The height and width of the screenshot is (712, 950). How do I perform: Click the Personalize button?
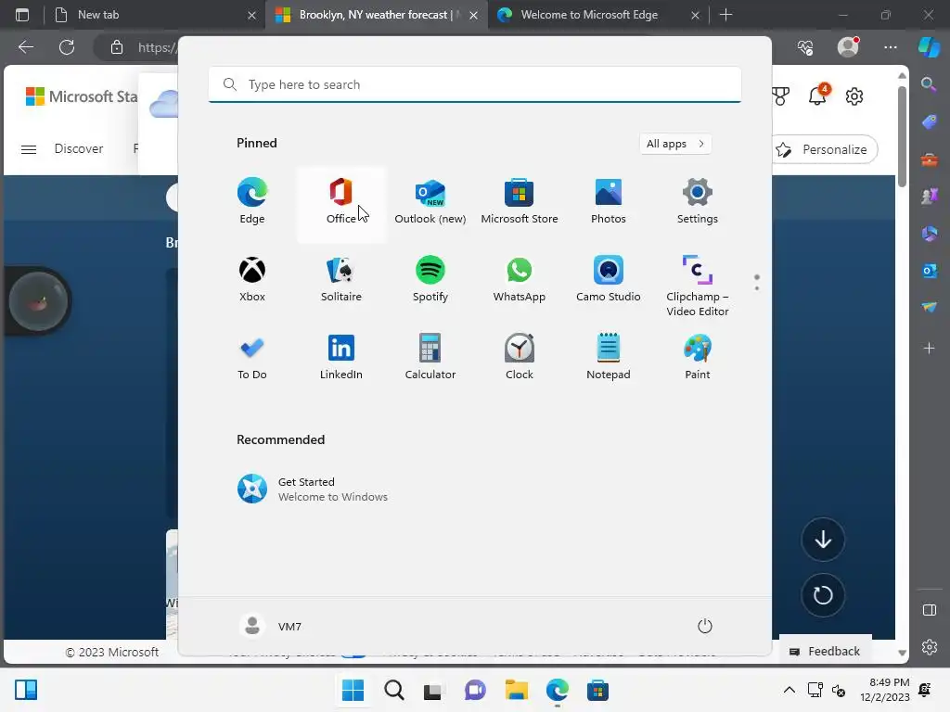pyautogui.click(x=825, y=149)
